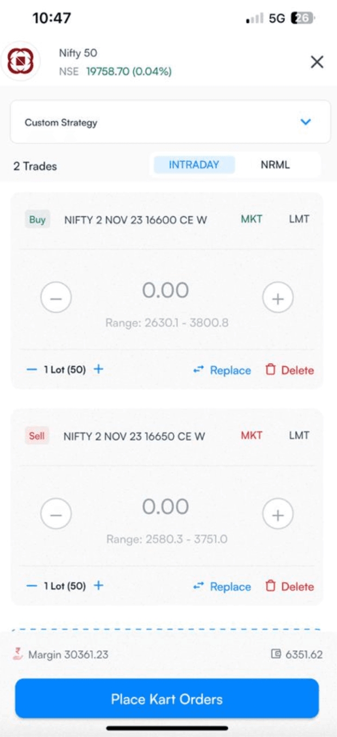Increase price on the 16650 CE order
The height and width of the screenshot is (737, 337).
click(278, 514)
